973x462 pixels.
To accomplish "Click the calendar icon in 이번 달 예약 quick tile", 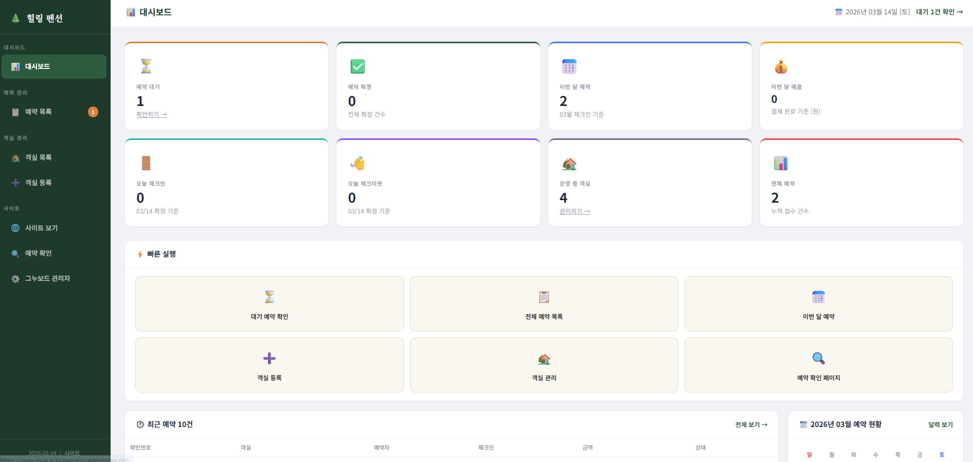I will coord(818,297).
